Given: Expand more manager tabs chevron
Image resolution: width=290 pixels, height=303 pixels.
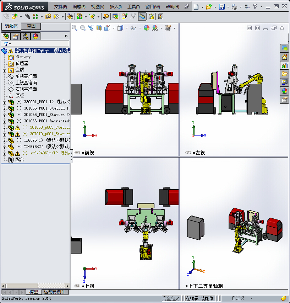Looking at the screenshot, I should click(66, 36).
